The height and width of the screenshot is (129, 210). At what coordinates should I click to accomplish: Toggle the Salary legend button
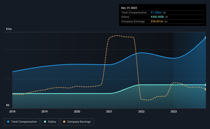(x=50, y=122)
